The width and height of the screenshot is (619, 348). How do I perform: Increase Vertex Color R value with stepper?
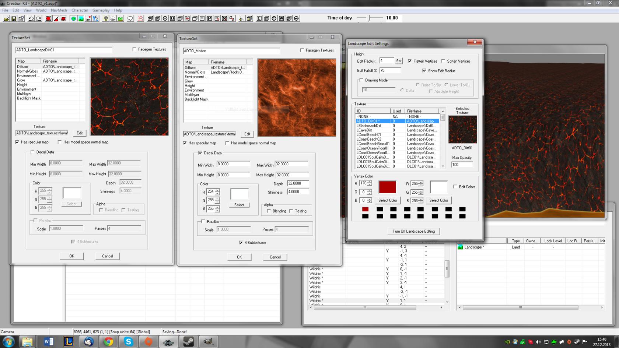click(370, 182)
